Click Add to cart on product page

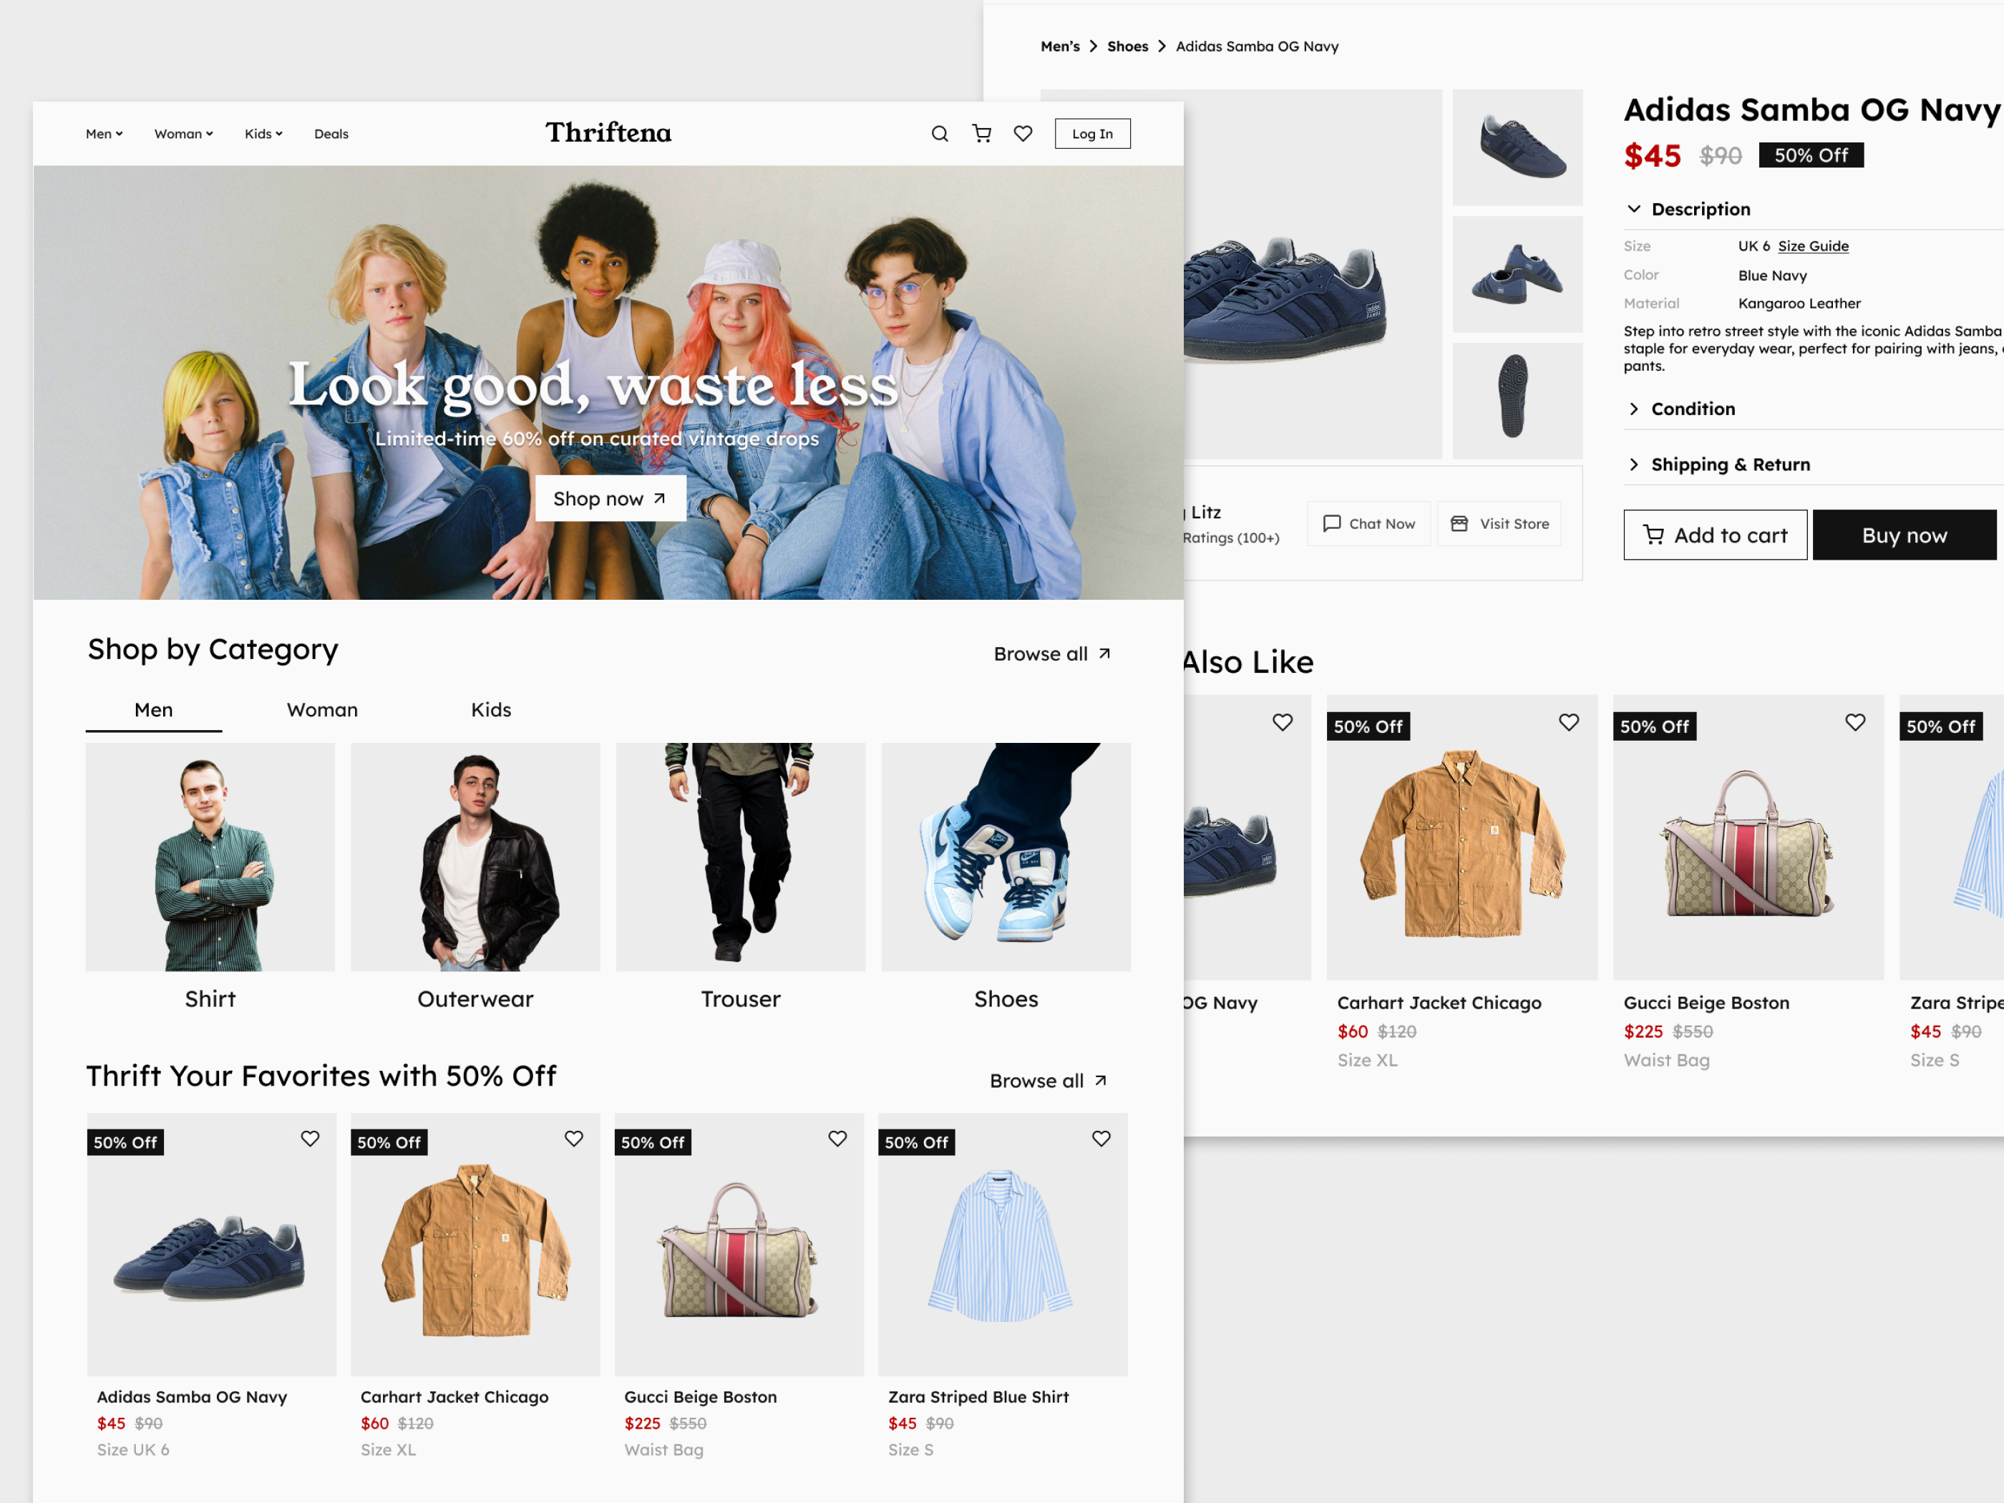pos(1714,535)
